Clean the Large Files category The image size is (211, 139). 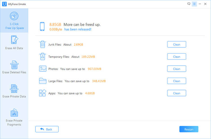(177, 81)
